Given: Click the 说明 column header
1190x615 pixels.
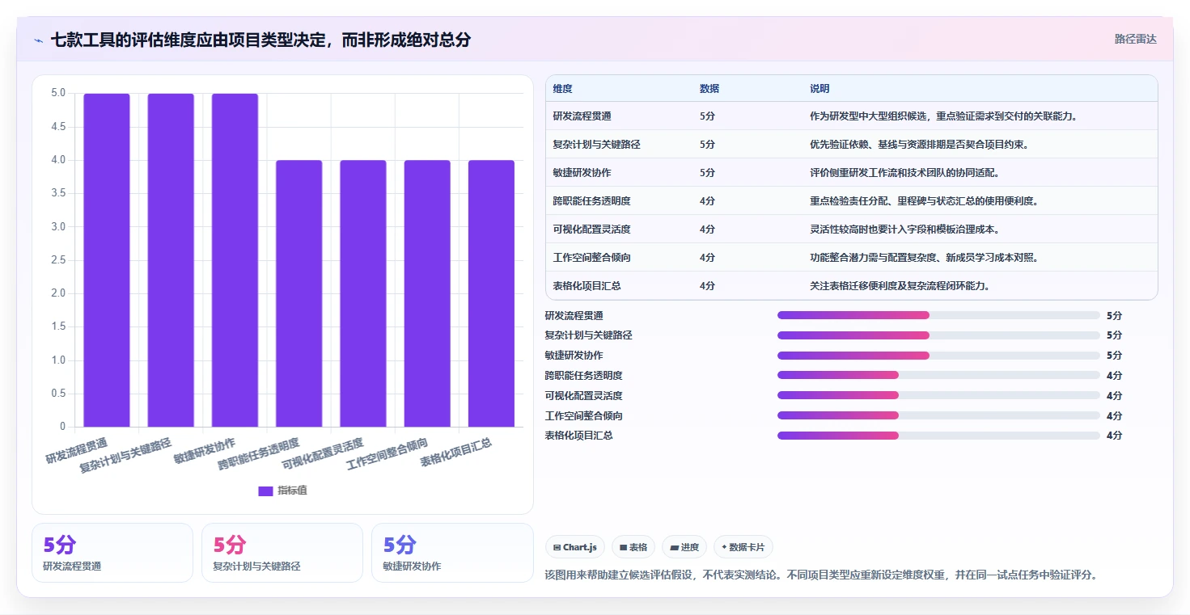Looking at the screenshot, I should (x=819, y=89).
